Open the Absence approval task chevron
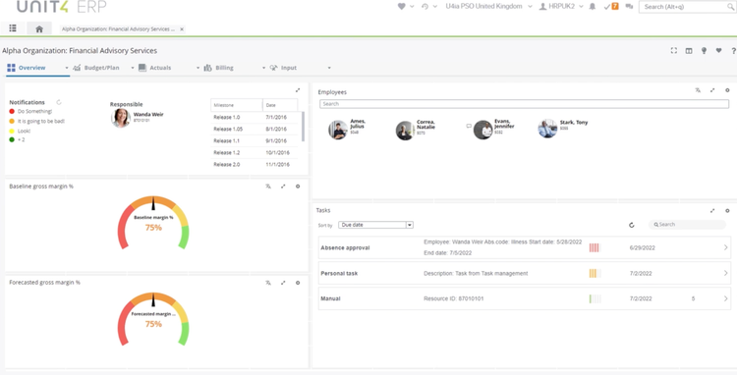Screen dimensions: 737x375 726,247
